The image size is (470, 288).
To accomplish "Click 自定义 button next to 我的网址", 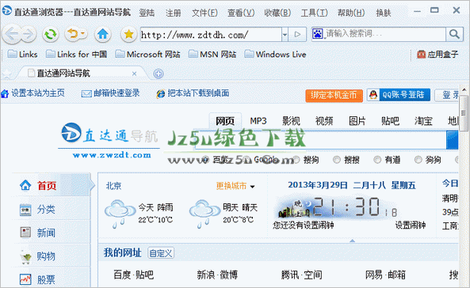I will point(161,253).
